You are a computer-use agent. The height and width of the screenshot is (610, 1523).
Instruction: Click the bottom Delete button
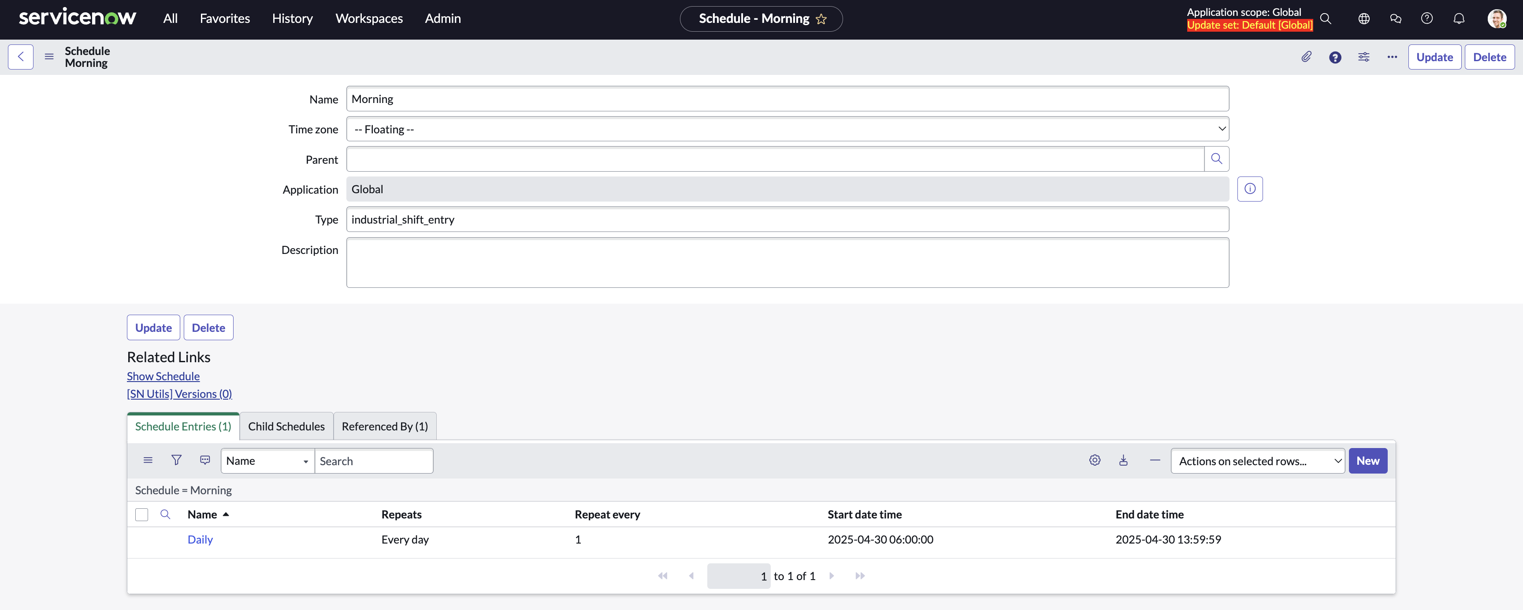pos(208,327)
